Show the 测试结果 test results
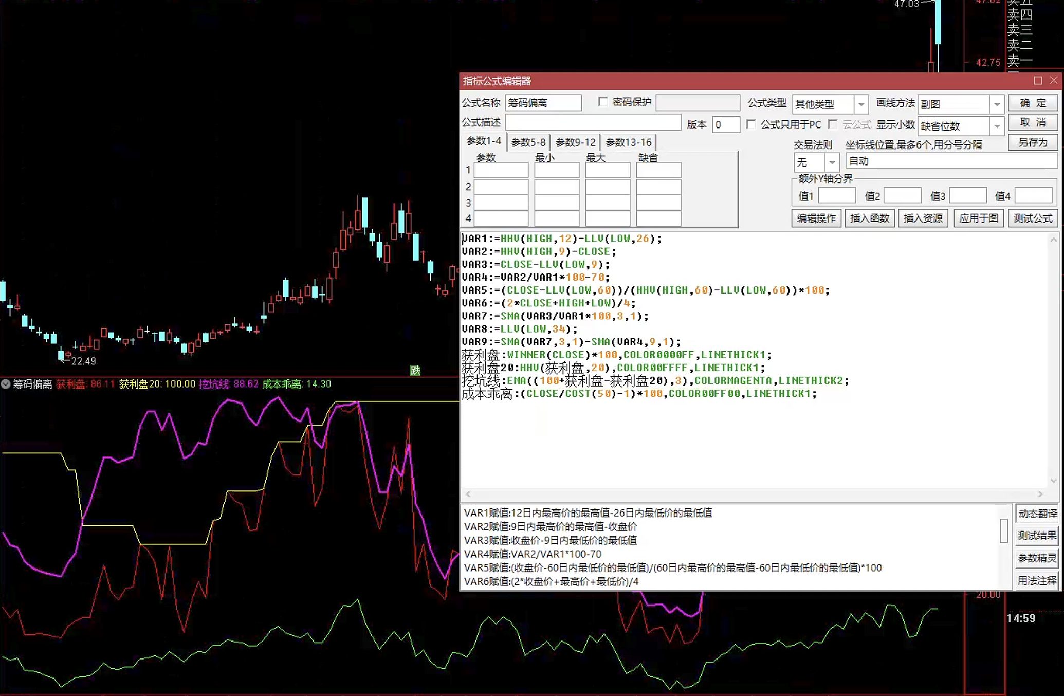The width and height of the screenshot is (1064, 696). coord(1037,536)
